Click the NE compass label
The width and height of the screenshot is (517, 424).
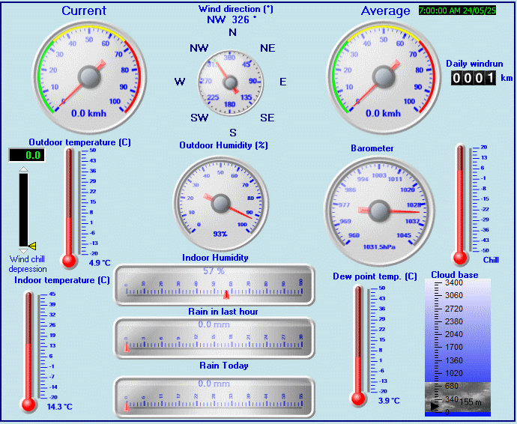[267, 48]
